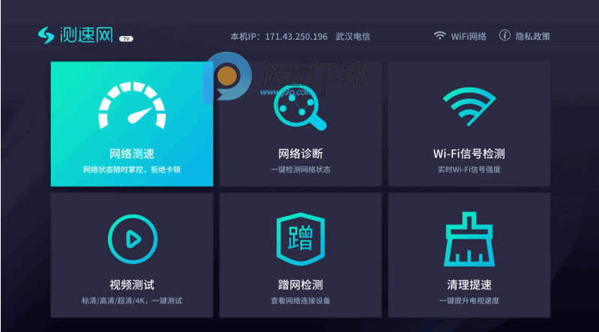The image size is (599, 332).
Task: Click the play circle icon for 视频测试
Action: tap(133, 239)
